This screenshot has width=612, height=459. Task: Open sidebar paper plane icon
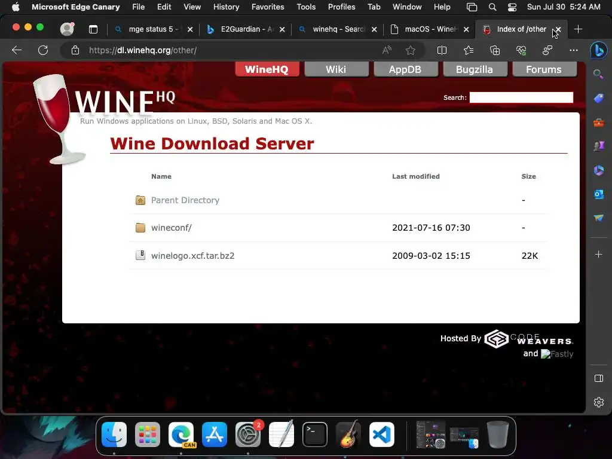[x=598, y=218]
